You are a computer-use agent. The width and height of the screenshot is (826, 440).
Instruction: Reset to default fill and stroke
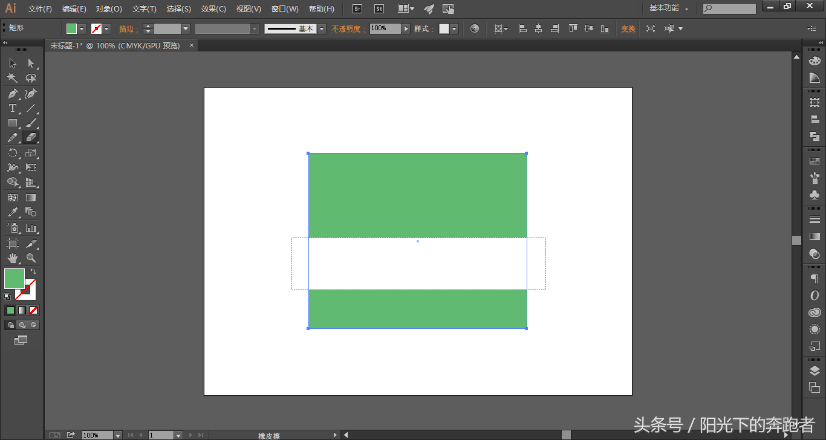click(7, 296)
